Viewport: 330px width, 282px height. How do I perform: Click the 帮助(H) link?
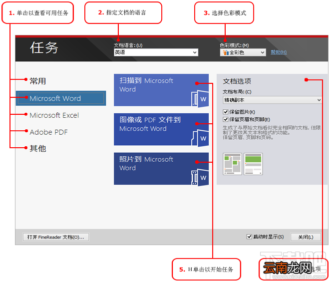279,52
